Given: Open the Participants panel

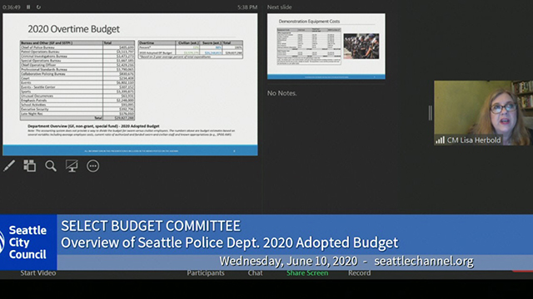Looking at the screenshot, I should 206,273.
